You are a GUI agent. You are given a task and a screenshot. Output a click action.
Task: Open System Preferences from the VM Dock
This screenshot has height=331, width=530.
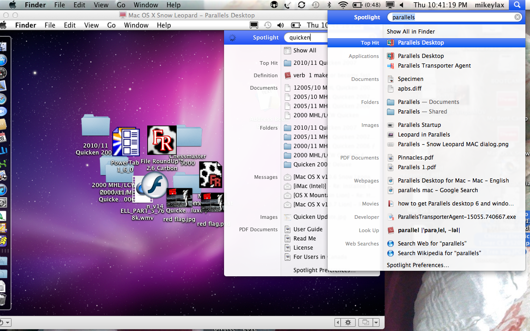pos(3,203)
